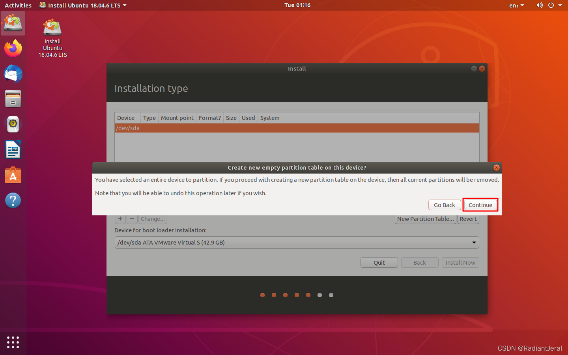This screenshot has height=355, width=568.
Task: Open the Help icon in dock
Action: click(13, 200)
